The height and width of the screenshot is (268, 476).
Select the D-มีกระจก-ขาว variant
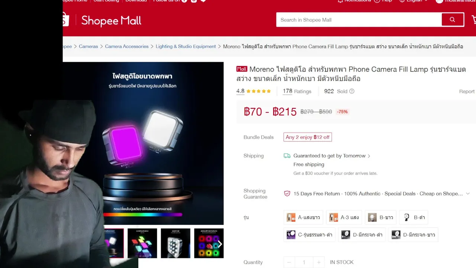coord(414,235)
